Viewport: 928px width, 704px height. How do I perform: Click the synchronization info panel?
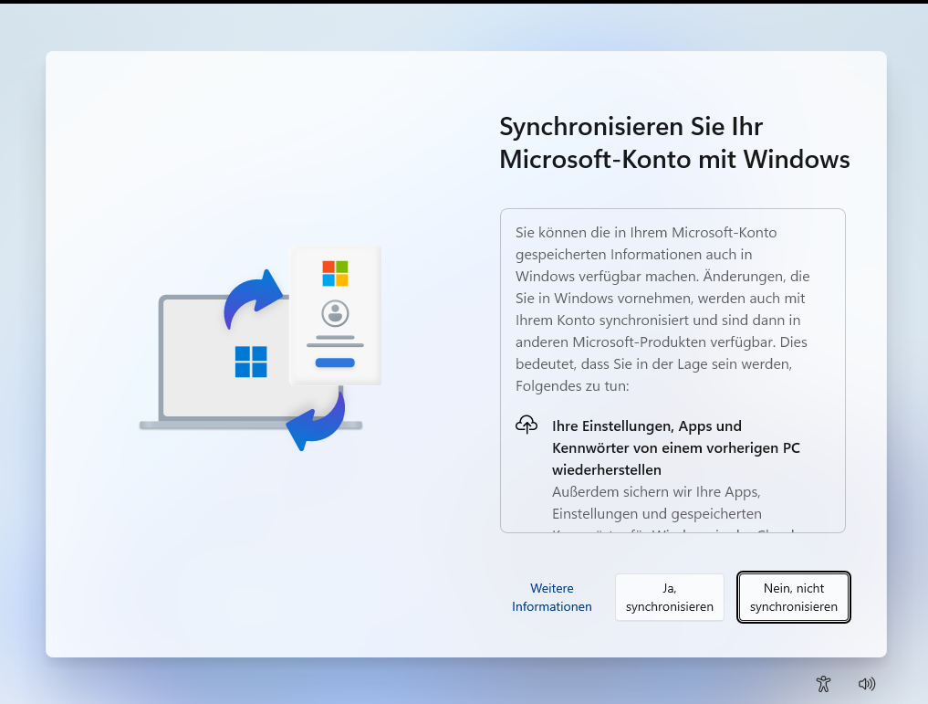pyautogui.click(x=673, y=370)
